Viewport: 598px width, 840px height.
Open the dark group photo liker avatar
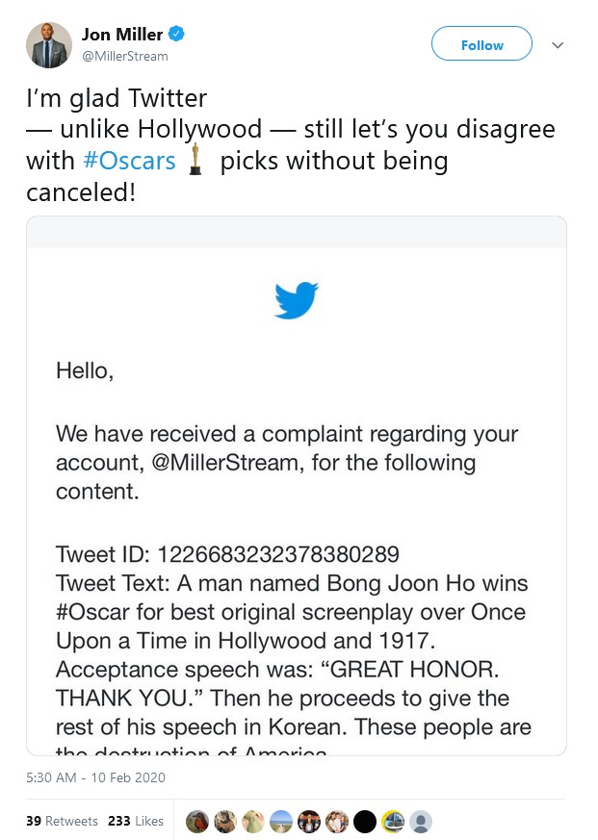coord(309,822)
